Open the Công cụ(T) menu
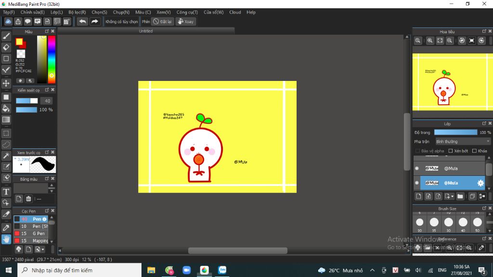Viewport: 493px width, 277px height. pos(187,12)
